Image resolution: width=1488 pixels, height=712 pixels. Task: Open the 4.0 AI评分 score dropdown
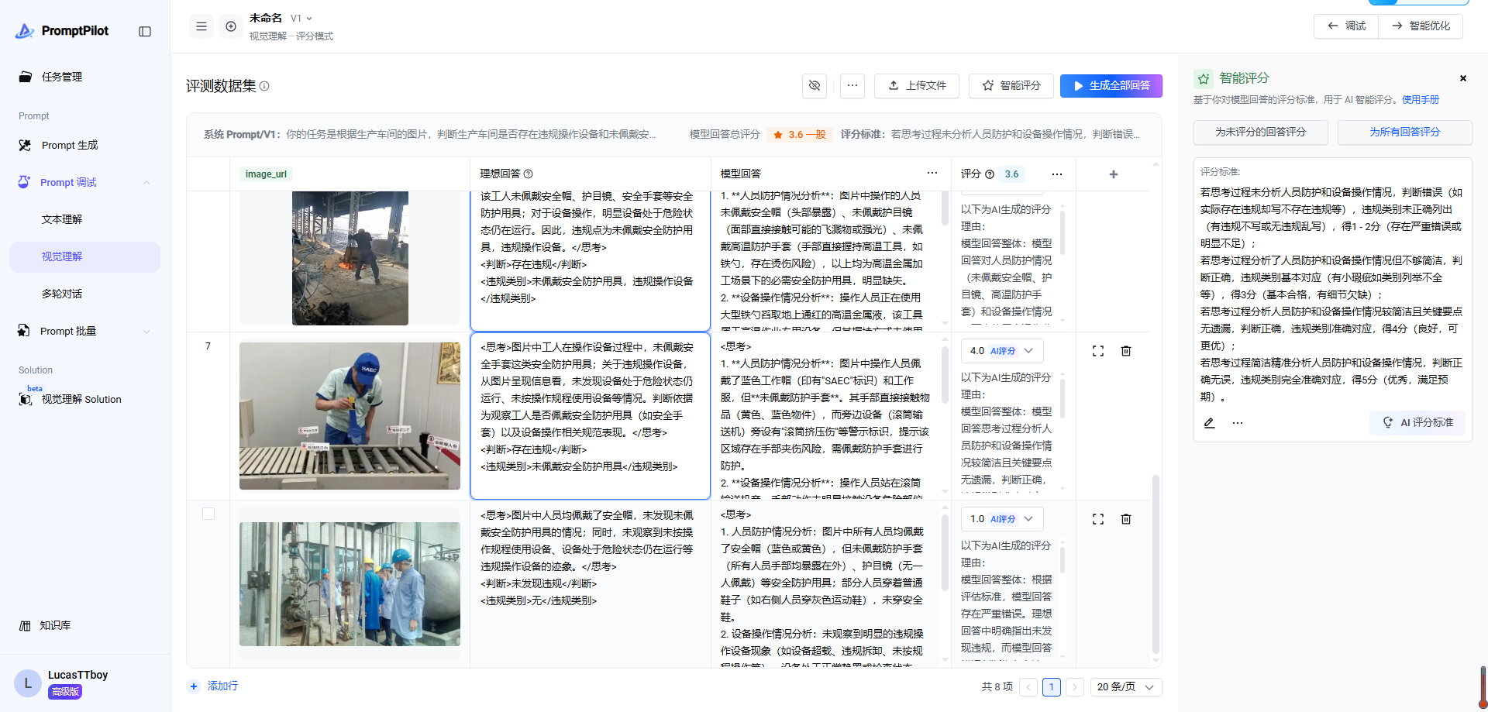click(x=1002, y=351)
